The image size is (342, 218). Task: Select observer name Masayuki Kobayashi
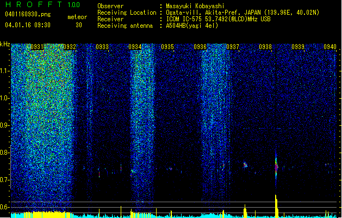coord(195,6)
